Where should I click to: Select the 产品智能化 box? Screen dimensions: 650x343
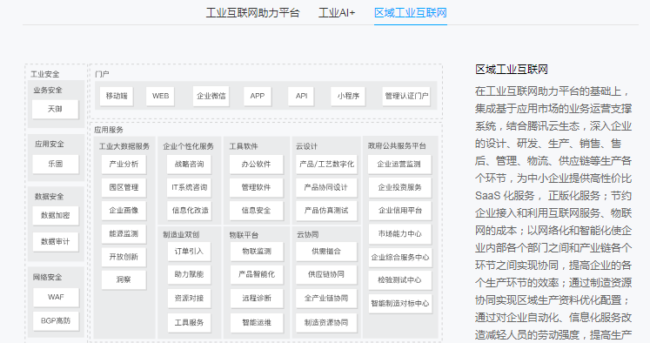click(257, 274)
